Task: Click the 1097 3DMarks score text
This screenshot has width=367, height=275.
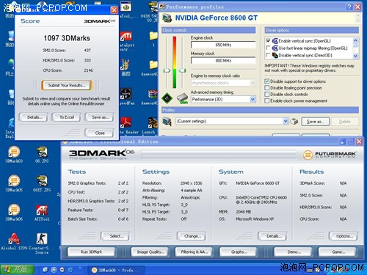Action: pos(67,38)
